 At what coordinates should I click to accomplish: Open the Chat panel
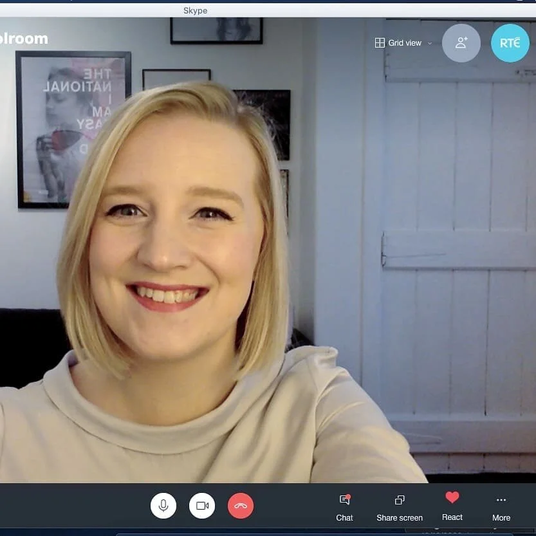point(345,507)
